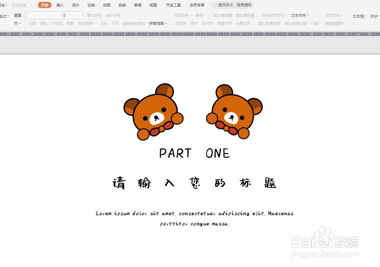Switch to the 视图 tab
This screenshot has width=380, height=267.
pos(153,5)
